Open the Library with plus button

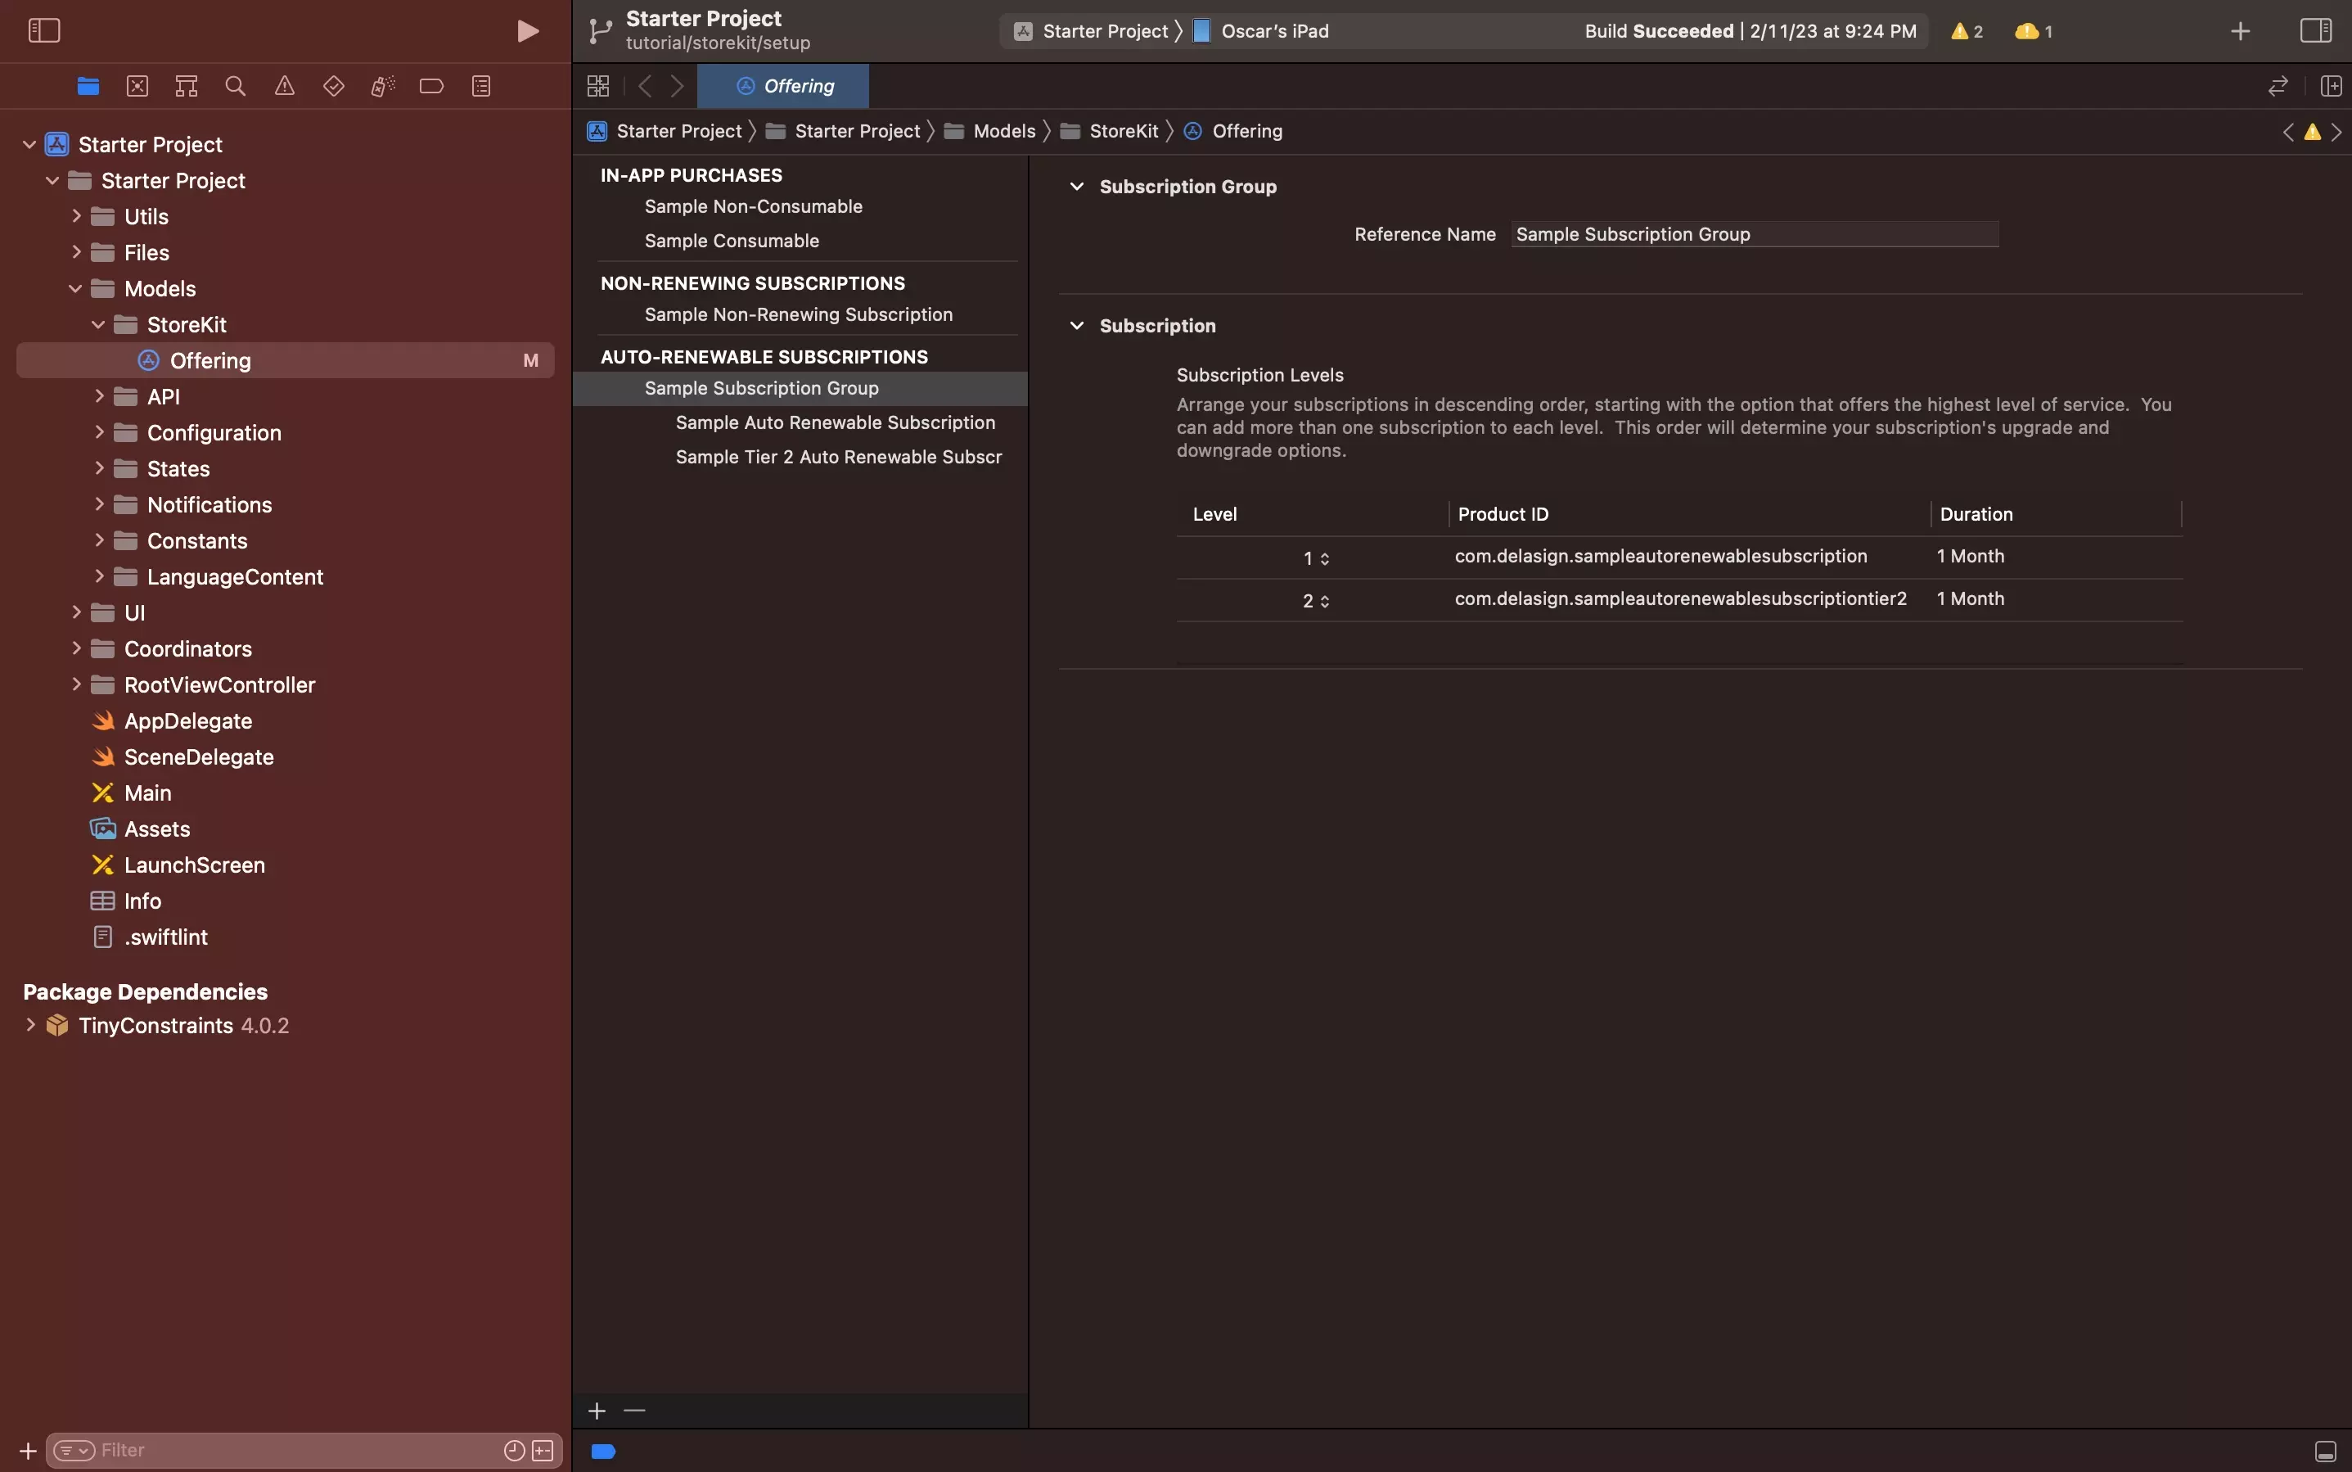(2240, 31)
